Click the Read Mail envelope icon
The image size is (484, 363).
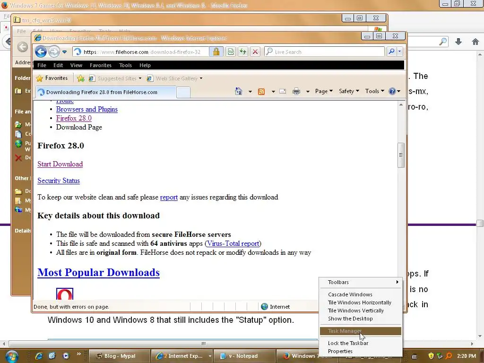[x=283, y=91]
